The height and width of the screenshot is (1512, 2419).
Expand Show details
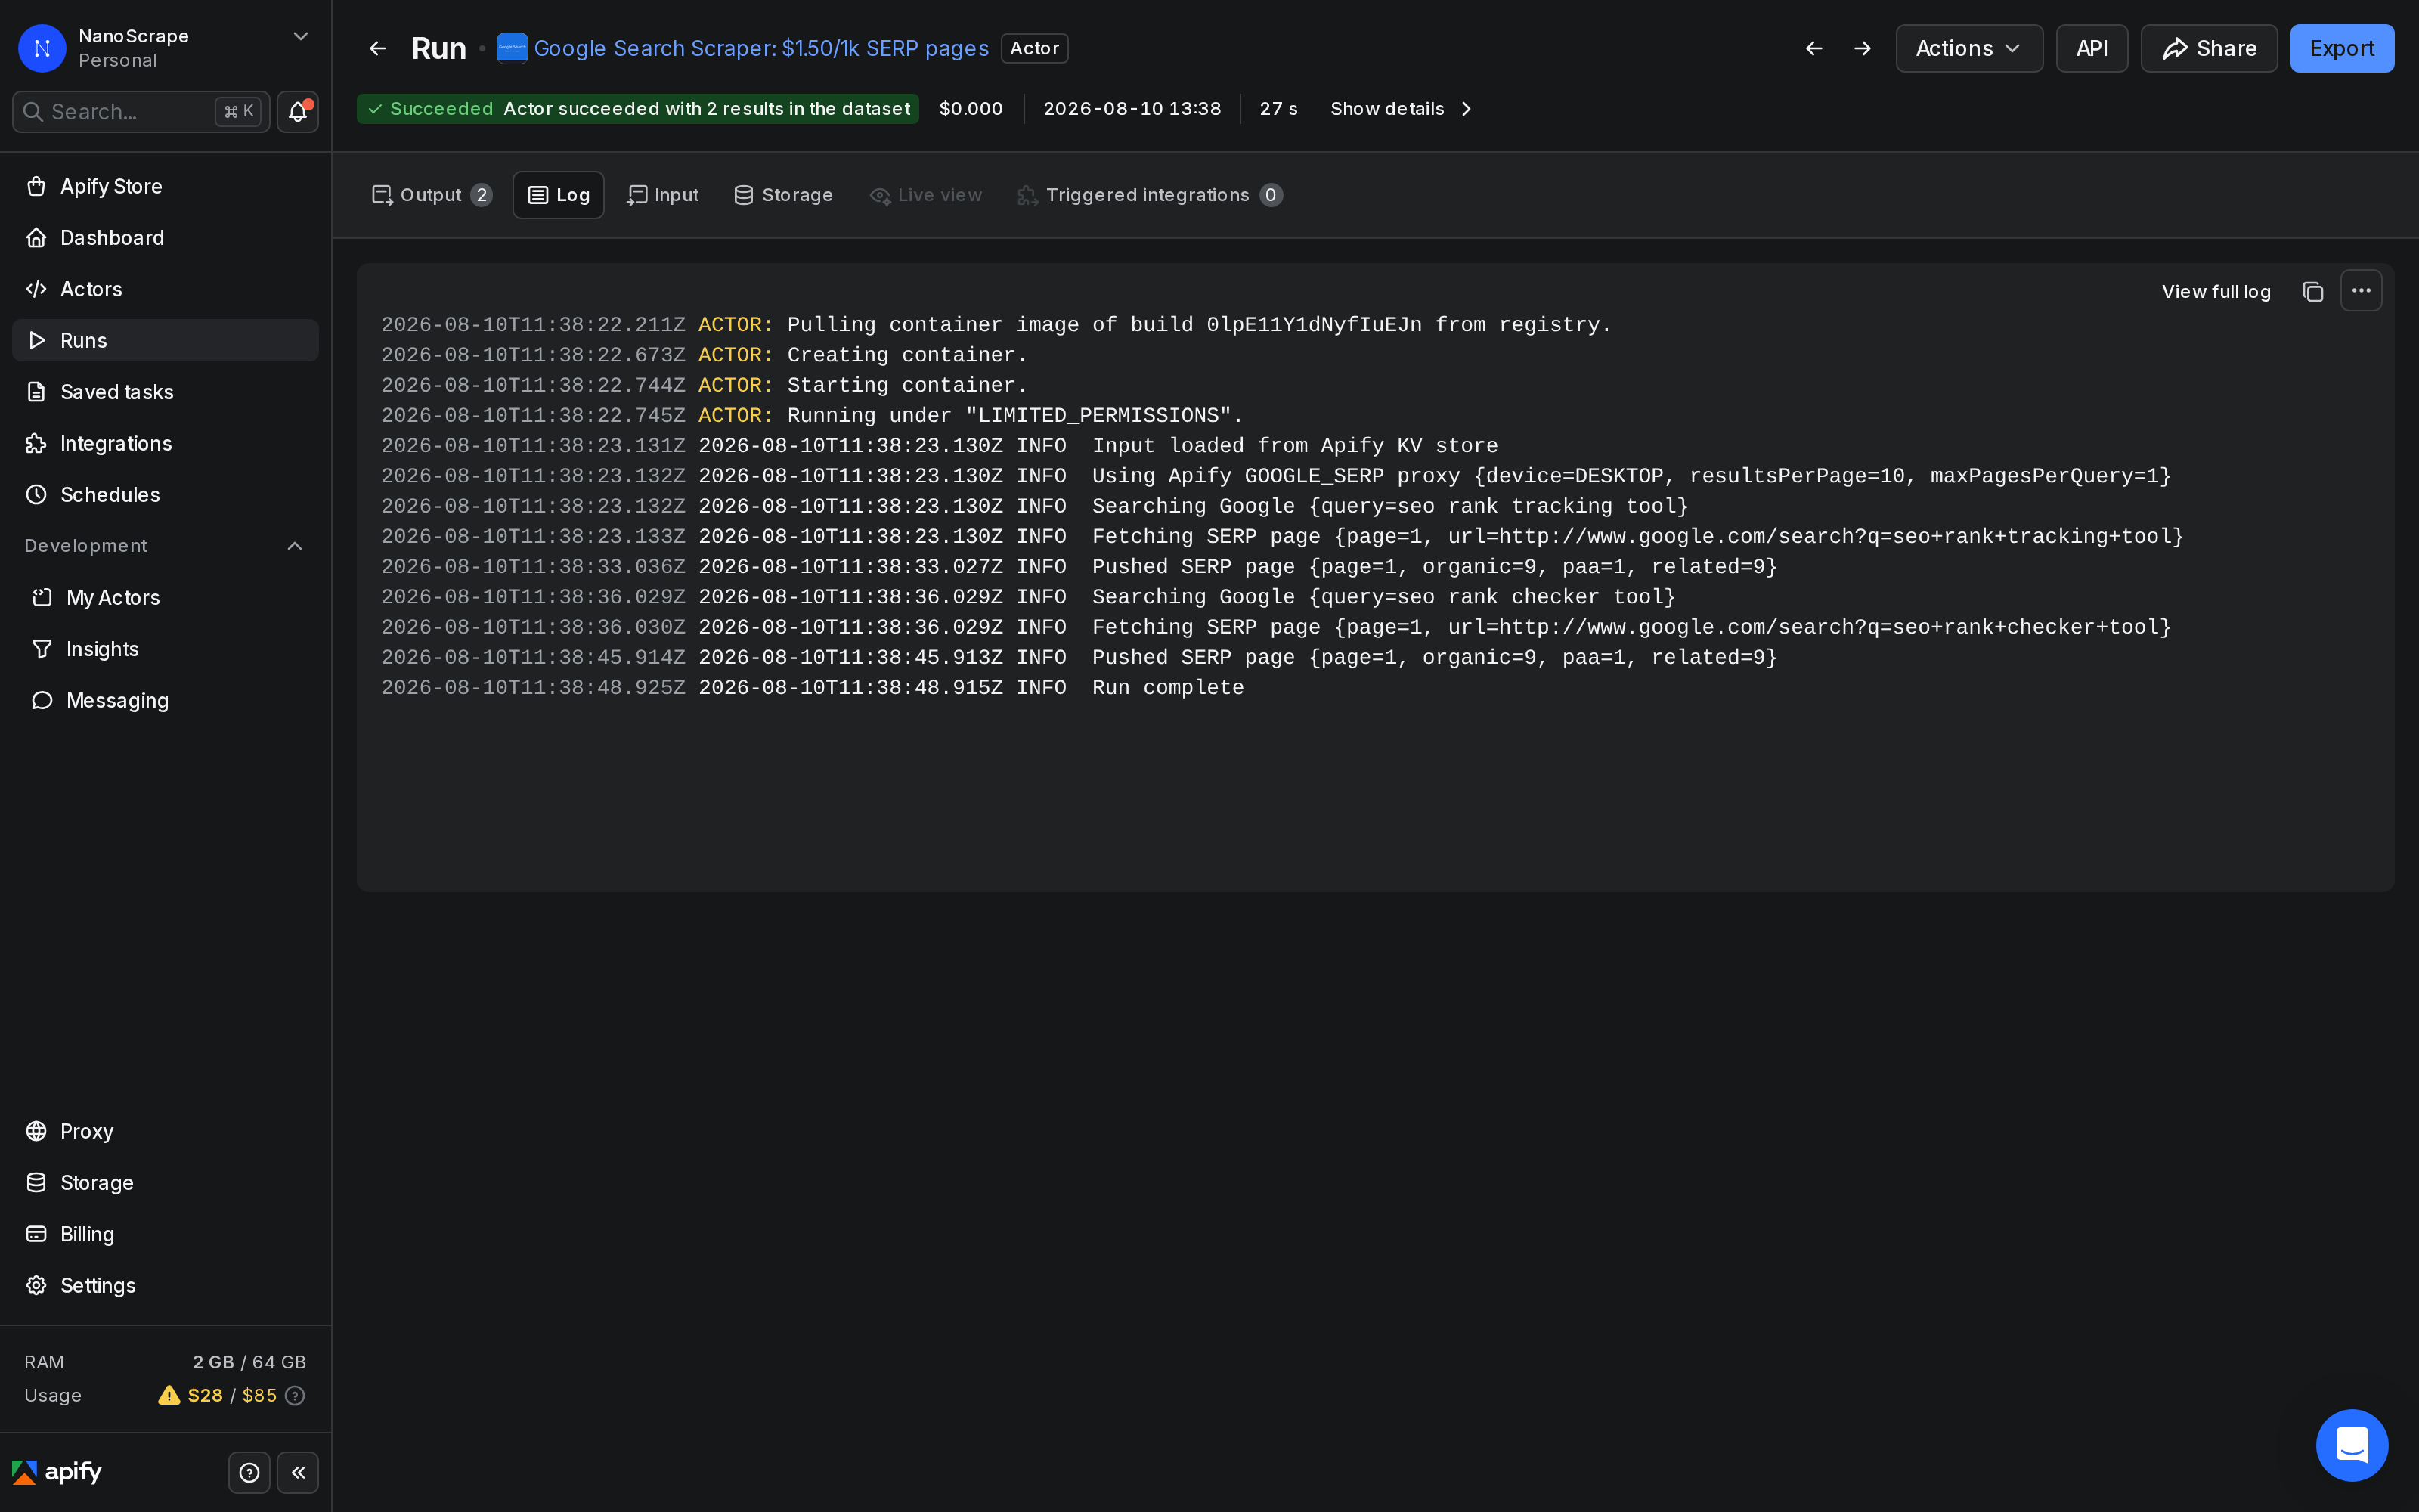click(x=1402, y=108)
